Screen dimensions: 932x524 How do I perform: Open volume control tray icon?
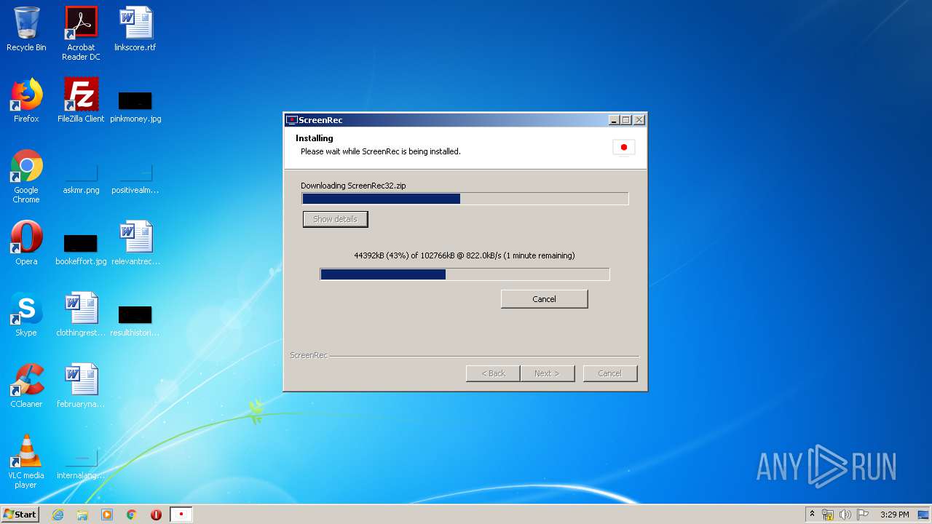tap(845, 515)
